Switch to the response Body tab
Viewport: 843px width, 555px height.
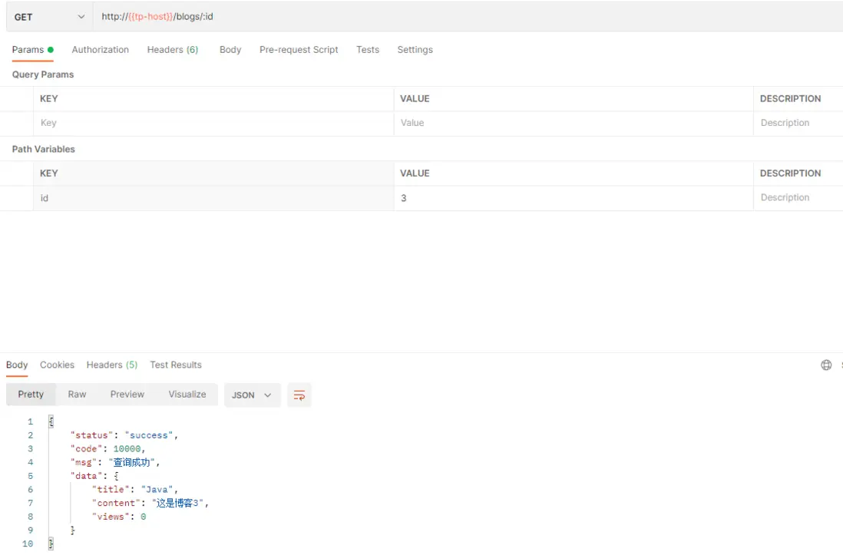pos(17,365)
